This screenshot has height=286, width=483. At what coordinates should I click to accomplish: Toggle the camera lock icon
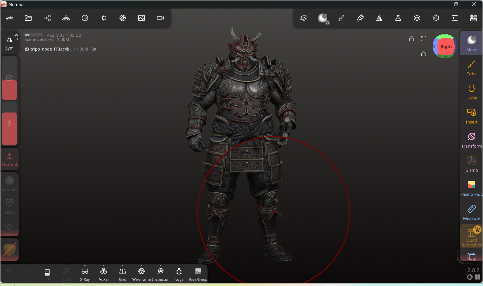pos(412,39)
